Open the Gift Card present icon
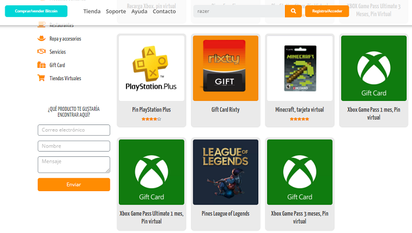 pyautogui.click(x=41, y=65)
